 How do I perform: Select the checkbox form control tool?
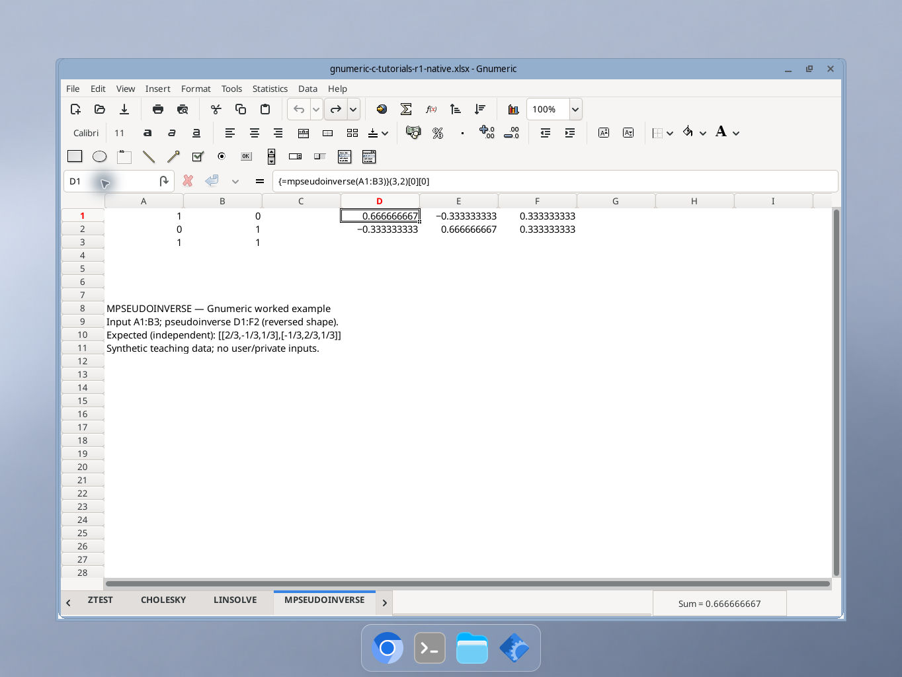[x=197, y=157]
